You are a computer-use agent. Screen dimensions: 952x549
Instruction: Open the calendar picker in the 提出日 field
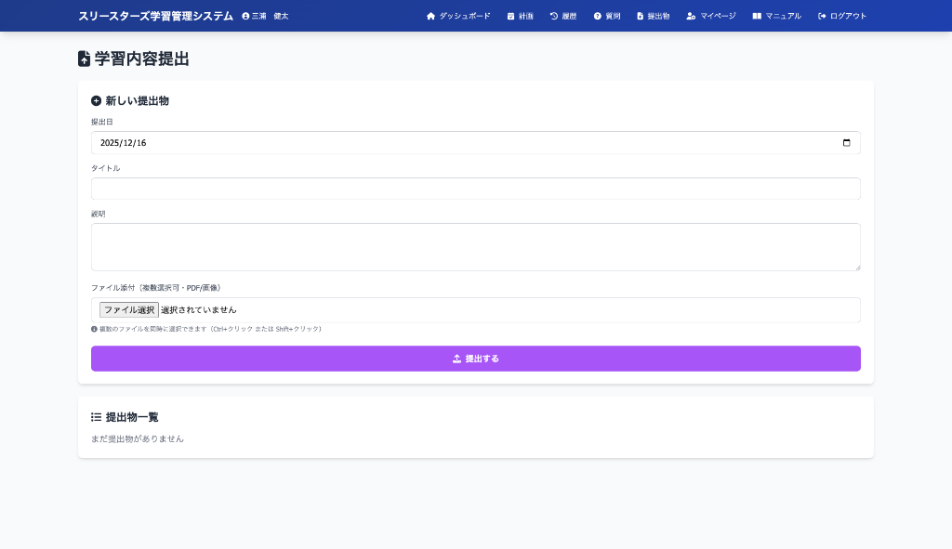[846, 143]
